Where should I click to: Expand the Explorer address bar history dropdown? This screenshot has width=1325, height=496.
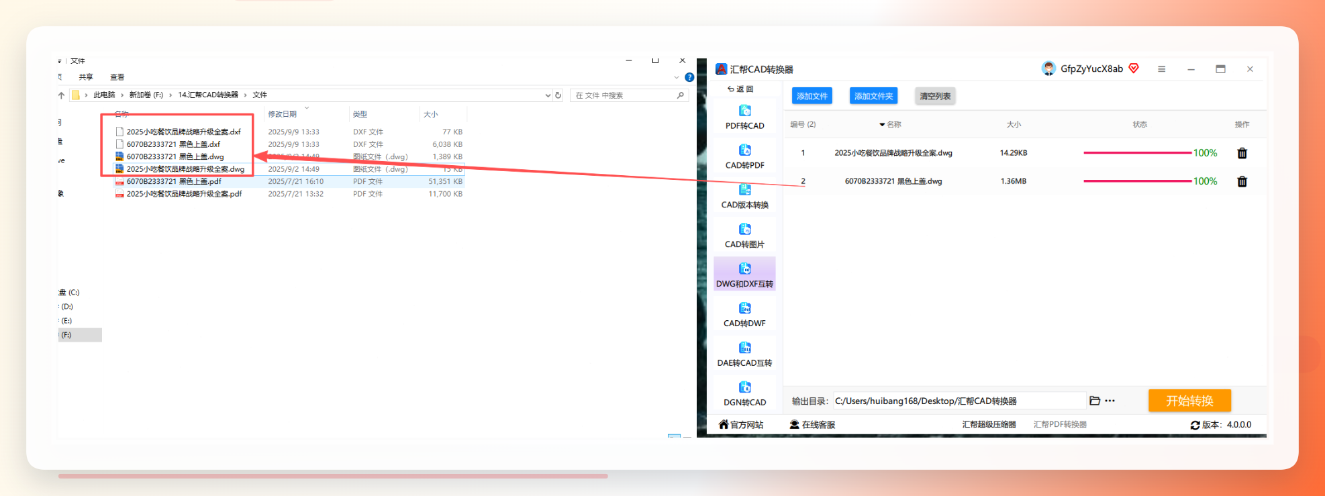pos(548,95)
